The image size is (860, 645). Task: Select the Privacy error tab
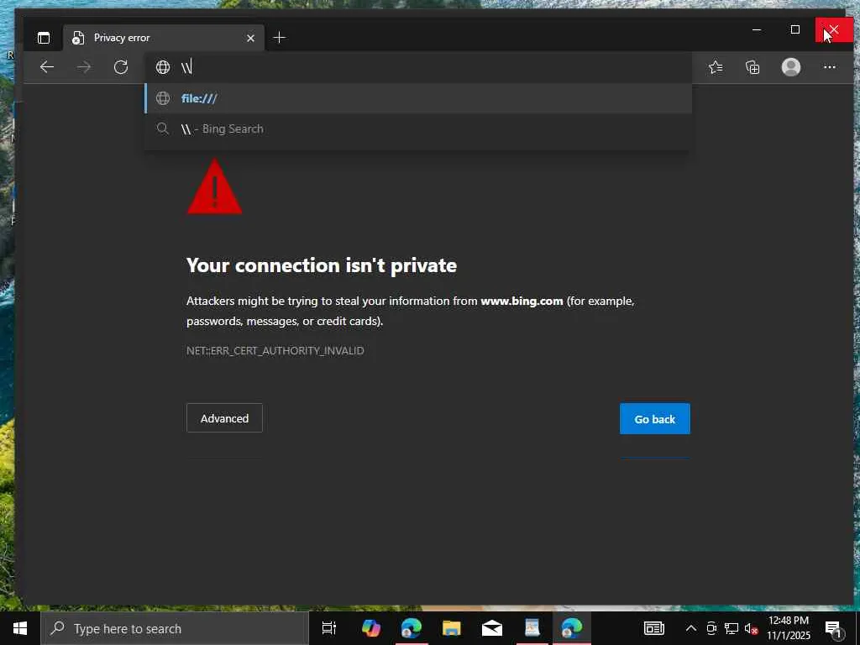point(164,38)
